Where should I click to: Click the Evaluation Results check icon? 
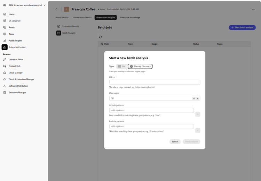(58, 26)
